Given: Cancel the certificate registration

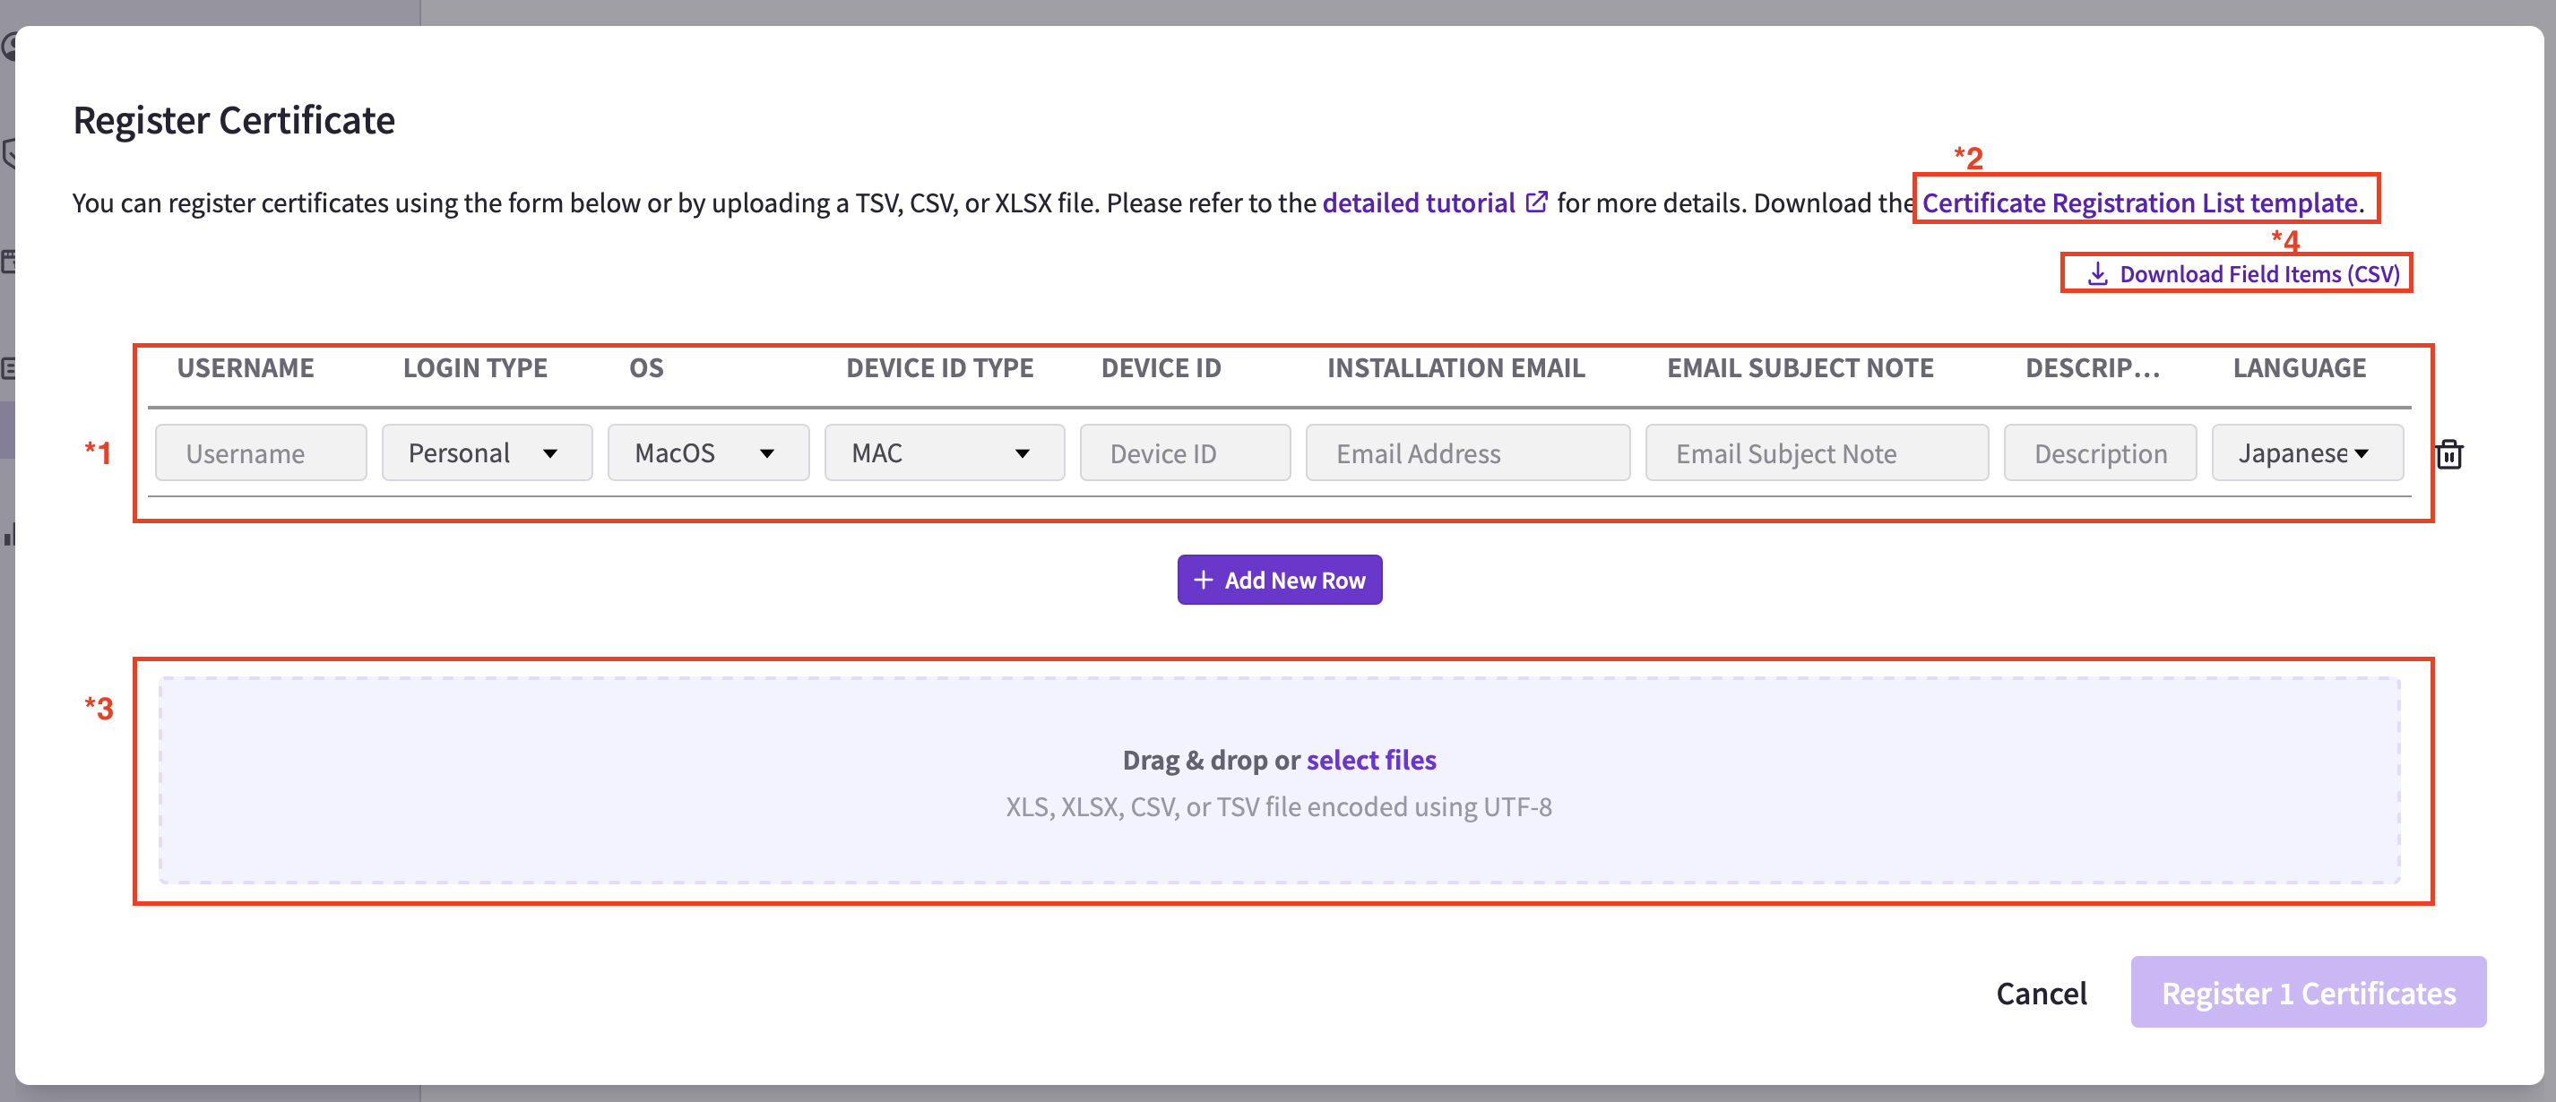Looking at the screenshot, I should coord(2040,992).
